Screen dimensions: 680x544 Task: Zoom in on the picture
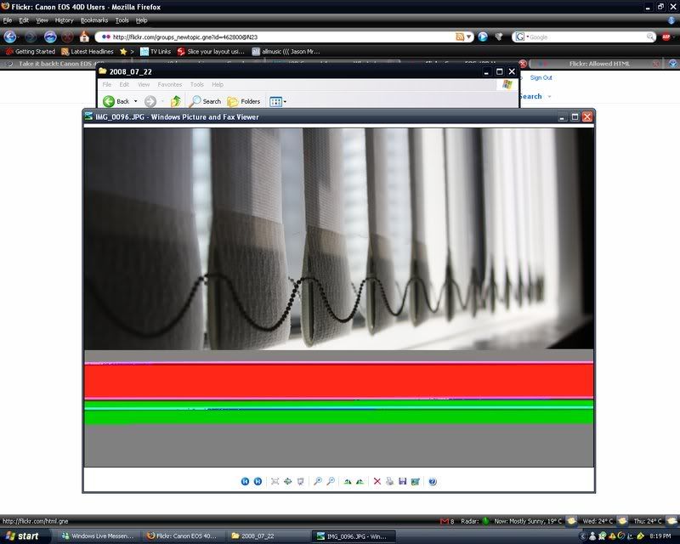(x=318, y=481)
